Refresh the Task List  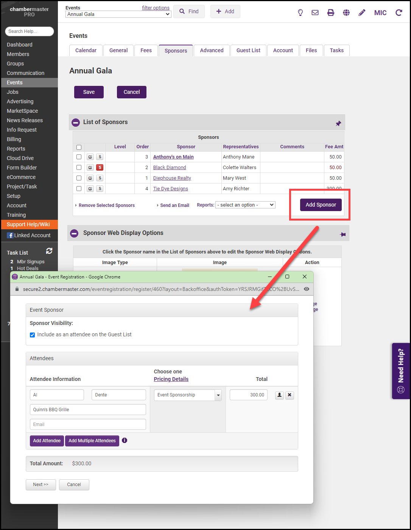pos(49,251)
